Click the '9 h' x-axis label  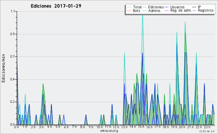[91, 127]
